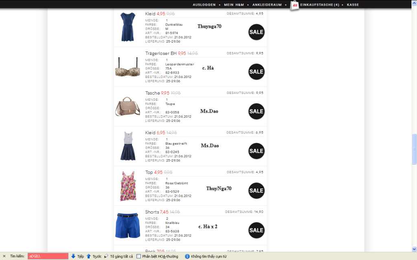Select the leopard print bra thumbnail
This screenshot has width=417, height=260.
[127, 67]
